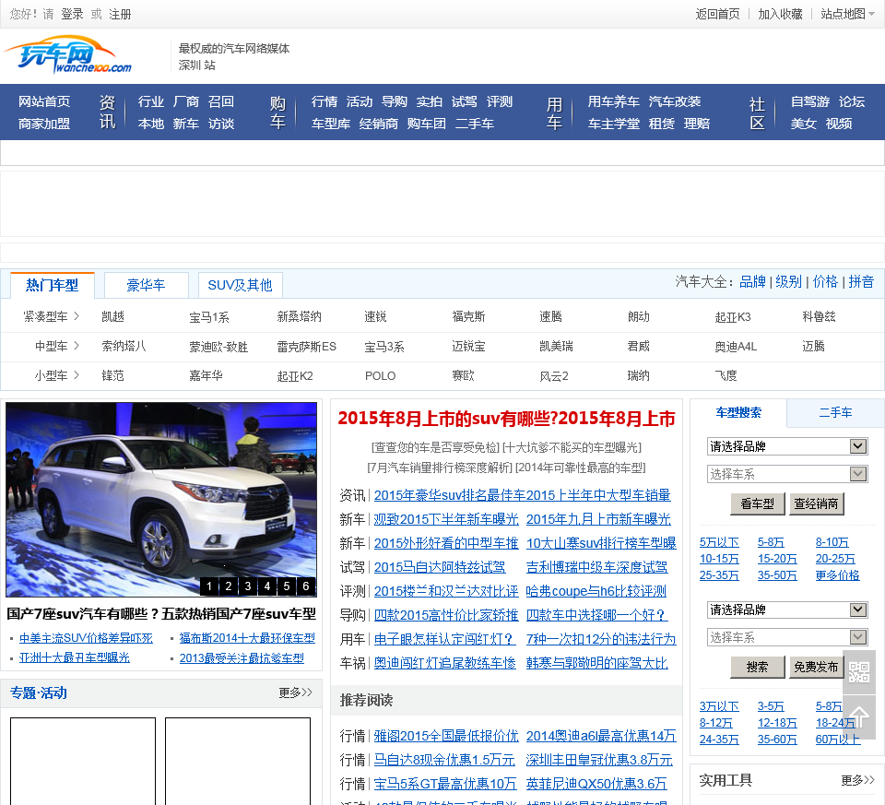Click the arrow beside 紧凑型车 category
Image resolution: width=885 pixels, height=805 pixels.
pyautogui.click(x=77, y=316)
